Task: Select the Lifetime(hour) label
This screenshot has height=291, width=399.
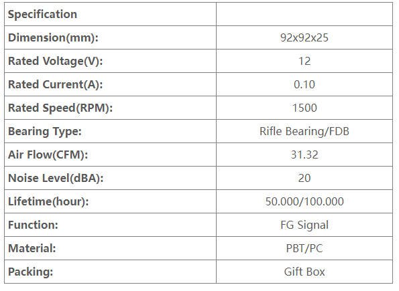Action: click(48, 201)
